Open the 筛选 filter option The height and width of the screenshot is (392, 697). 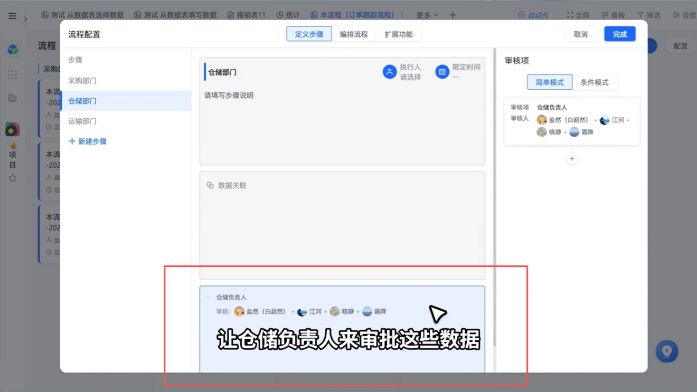[x=649, y=15]
